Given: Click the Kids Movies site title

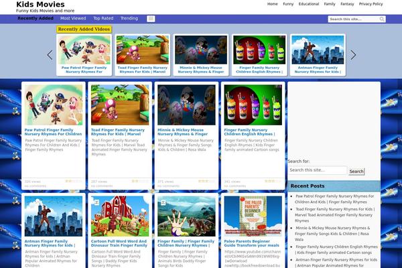Looking at the screenshot, I should (x=40, y=5).
